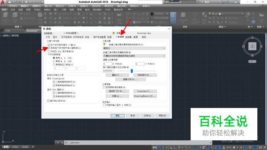
Task: Expand the command line history arrow
Action: [211, 143]
